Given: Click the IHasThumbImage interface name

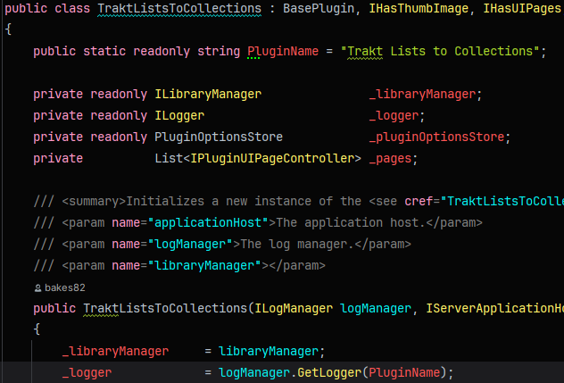Looking at the screenshot, I should (419, 8).
